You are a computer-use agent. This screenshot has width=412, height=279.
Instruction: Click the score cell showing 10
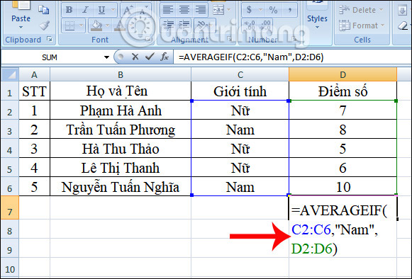tap(343, 187)
